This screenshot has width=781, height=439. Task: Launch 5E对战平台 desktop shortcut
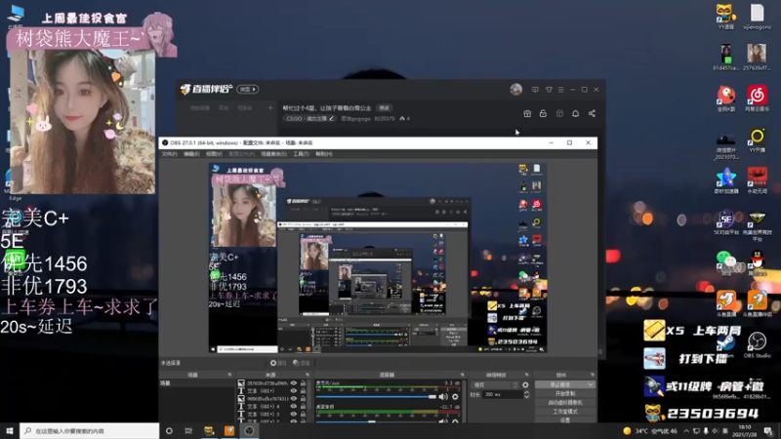[725, 222]
